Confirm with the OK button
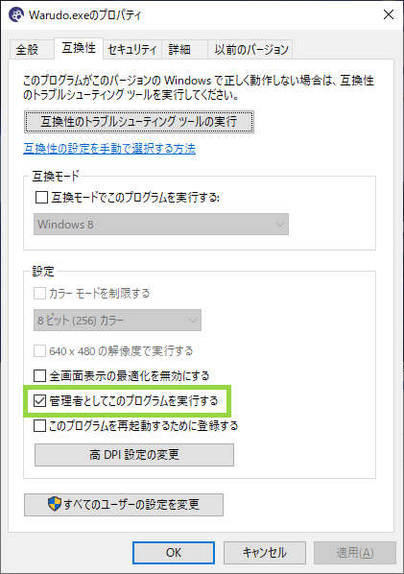Screen dimensions: 404x574 pos(174,552)
